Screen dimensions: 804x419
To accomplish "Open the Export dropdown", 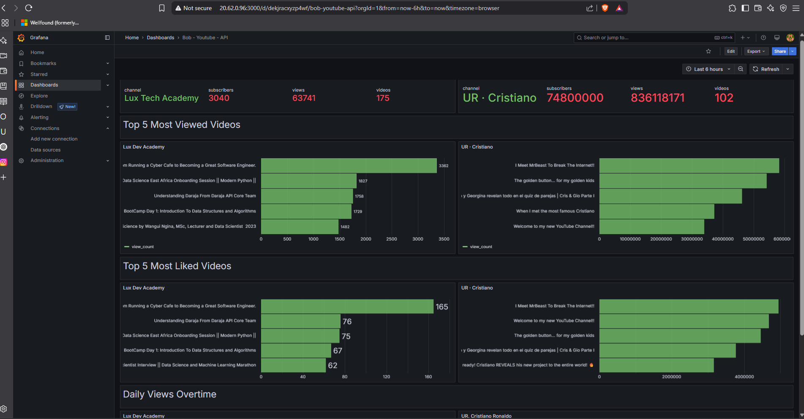I will (x=756, y=51).
